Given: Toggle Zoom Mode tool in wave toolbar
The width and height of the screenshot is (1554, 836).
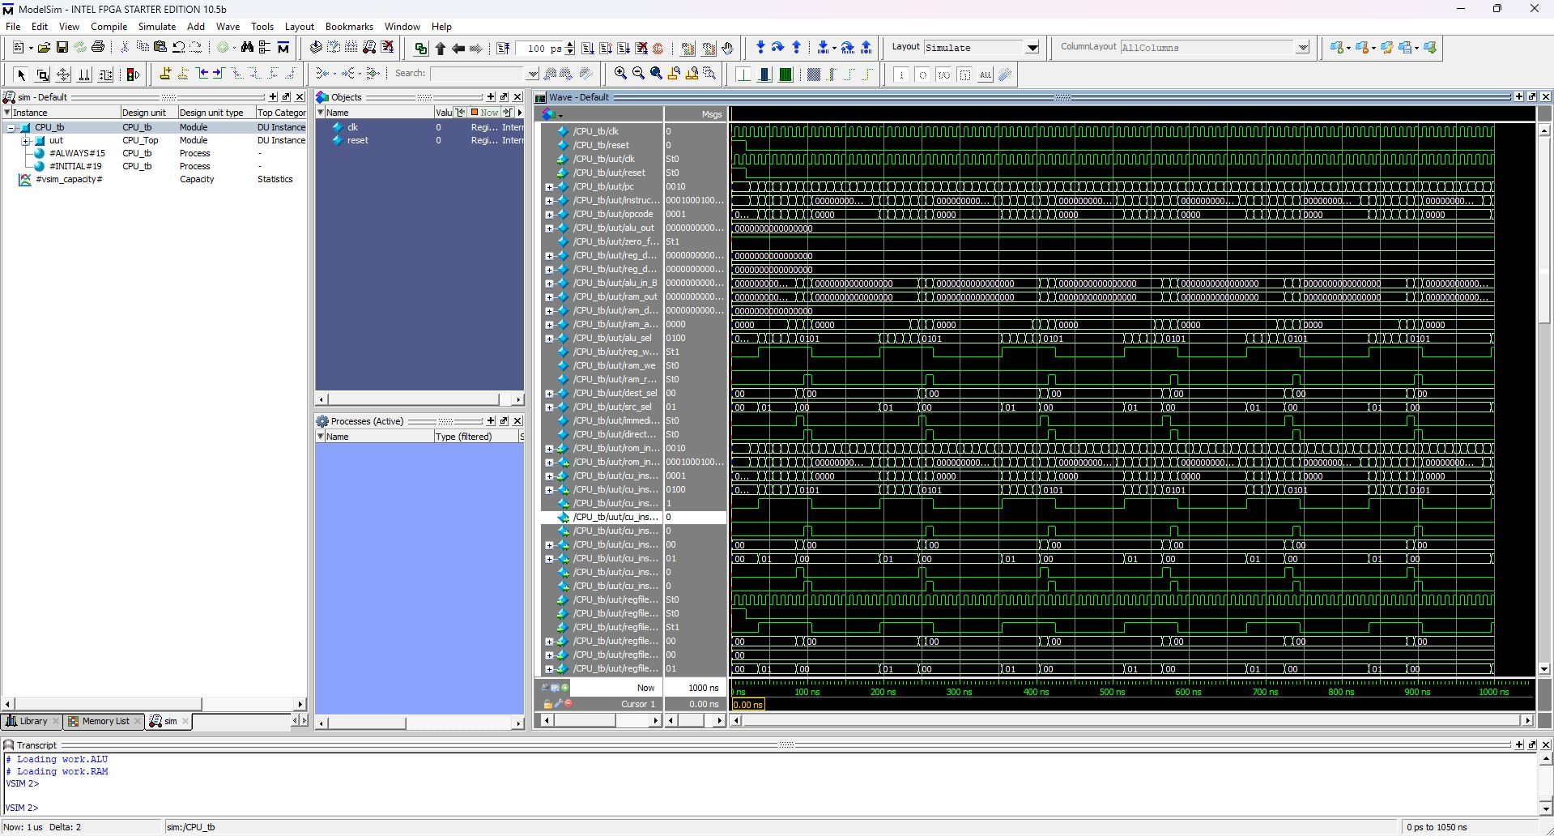Looking at the screenshot, I should [x=42, y=75].
